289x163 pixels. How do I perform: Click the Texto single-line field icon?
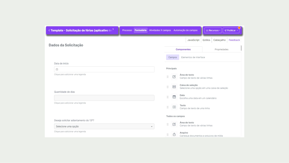pyautogui.click(x=174, y=107)
